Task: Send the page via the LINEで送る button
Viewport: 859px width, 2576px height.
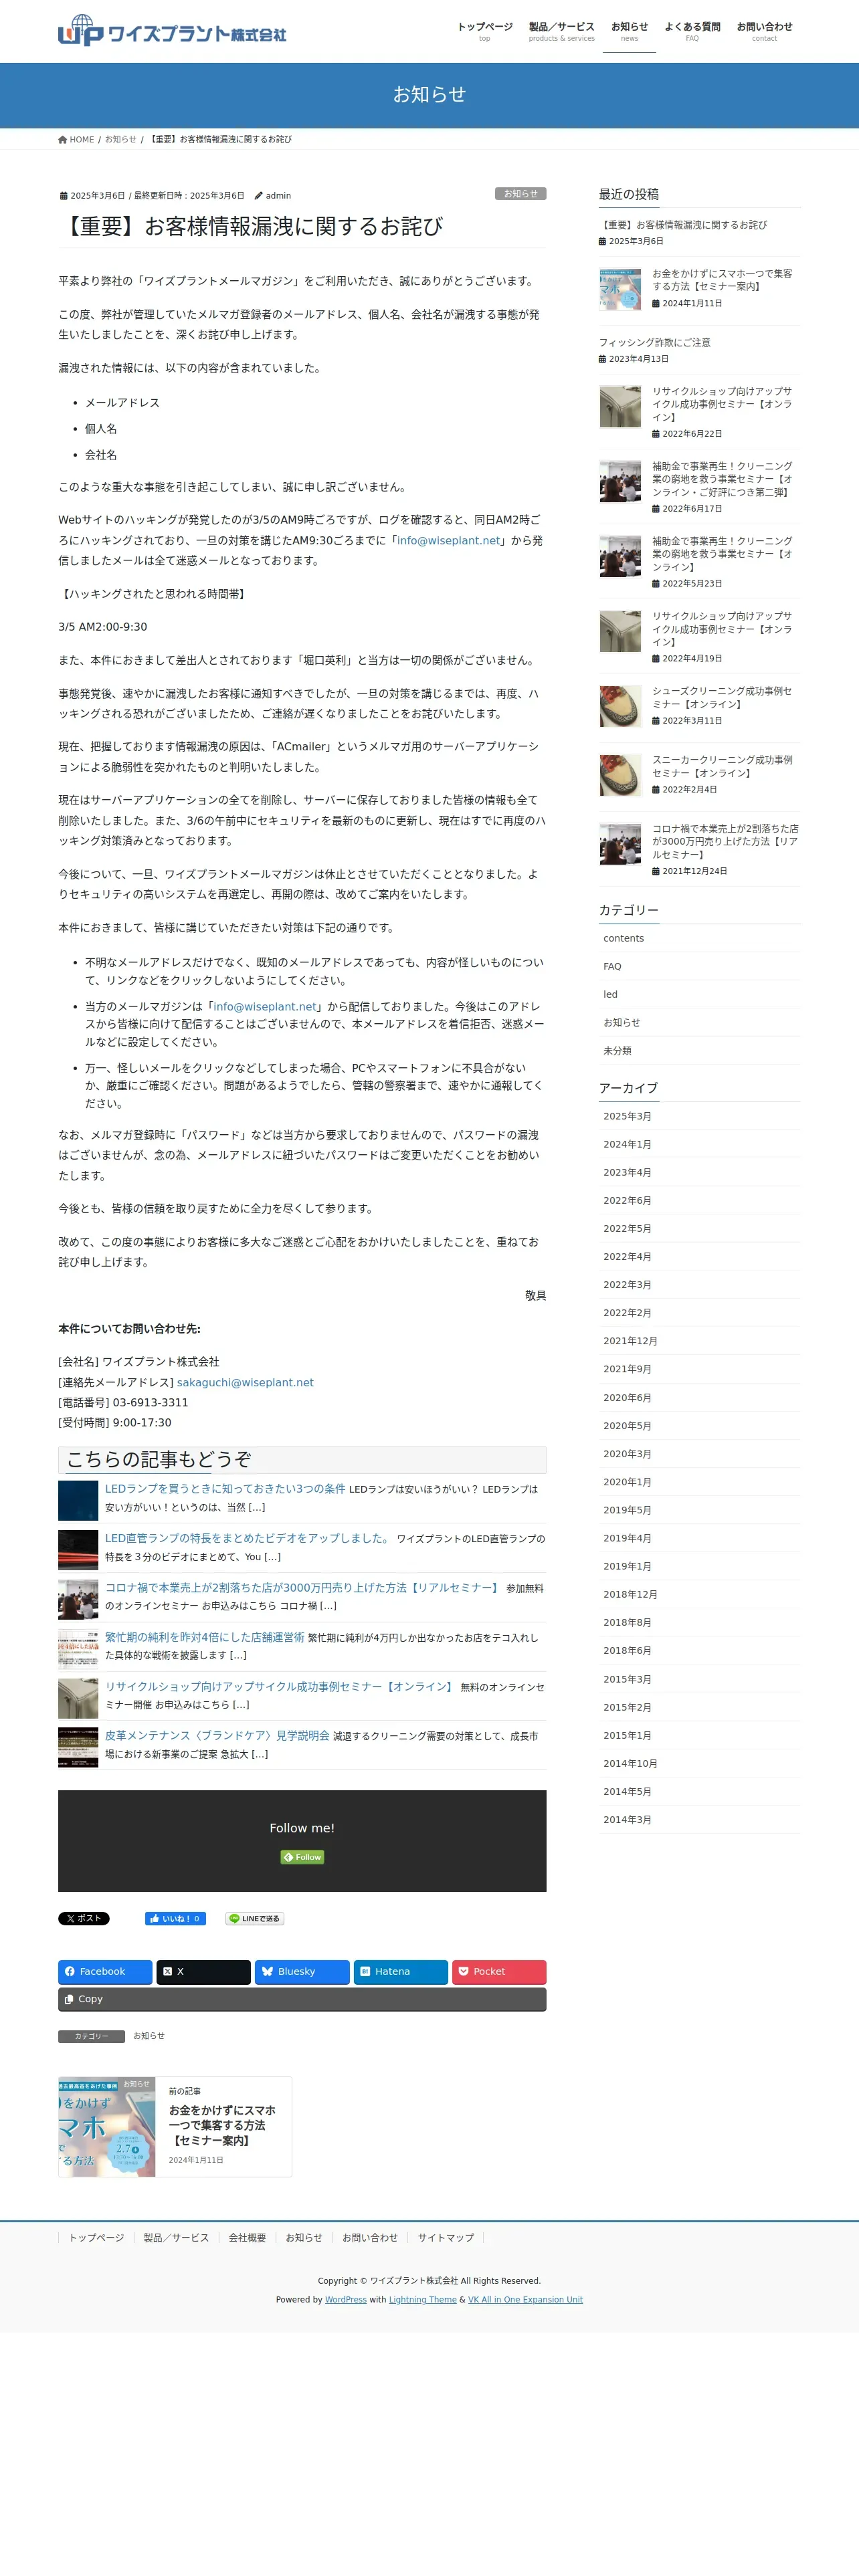Action: click(255, 1918)
